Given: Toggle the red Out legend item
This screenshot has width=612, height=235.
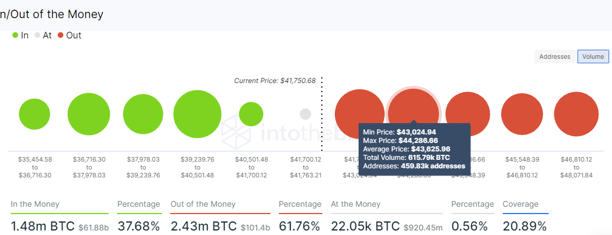Looking at the screenshot, I should click(70, 36).
